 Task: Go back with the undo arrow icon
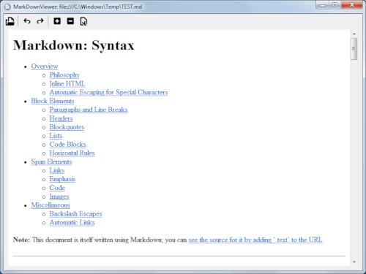27,21
